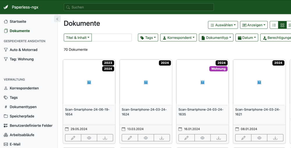The height and width of the screenshot is (148, 291).
Task: Click the 2023 tag on the first document card
Action: click(x=108, y=63)
